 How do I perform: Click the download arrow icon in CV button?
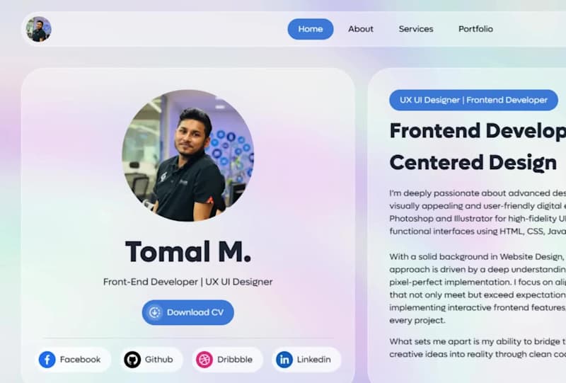[x=155, y=312]
